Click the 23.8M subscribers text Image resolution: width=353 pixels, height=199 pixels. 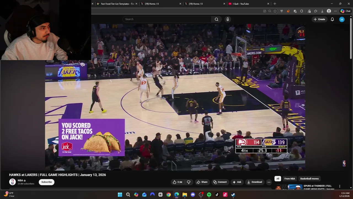click(x=26, y=184)
